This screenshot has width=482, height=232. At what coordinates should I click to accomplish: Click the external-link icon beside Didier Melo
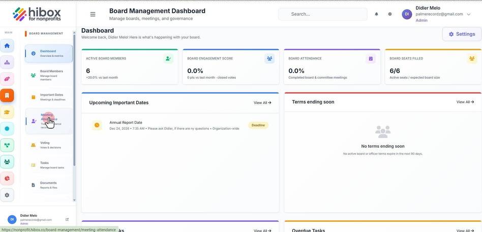point(67,219)
